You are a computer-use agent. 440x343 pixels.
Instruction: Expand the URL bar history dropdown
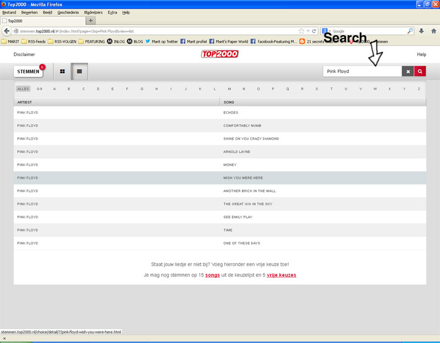pyautogui.click(x=308, y=31)
